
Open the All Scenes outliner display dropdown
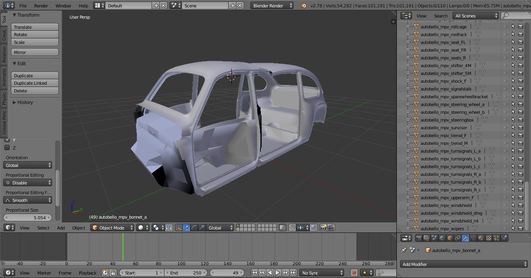pos(476,16)
